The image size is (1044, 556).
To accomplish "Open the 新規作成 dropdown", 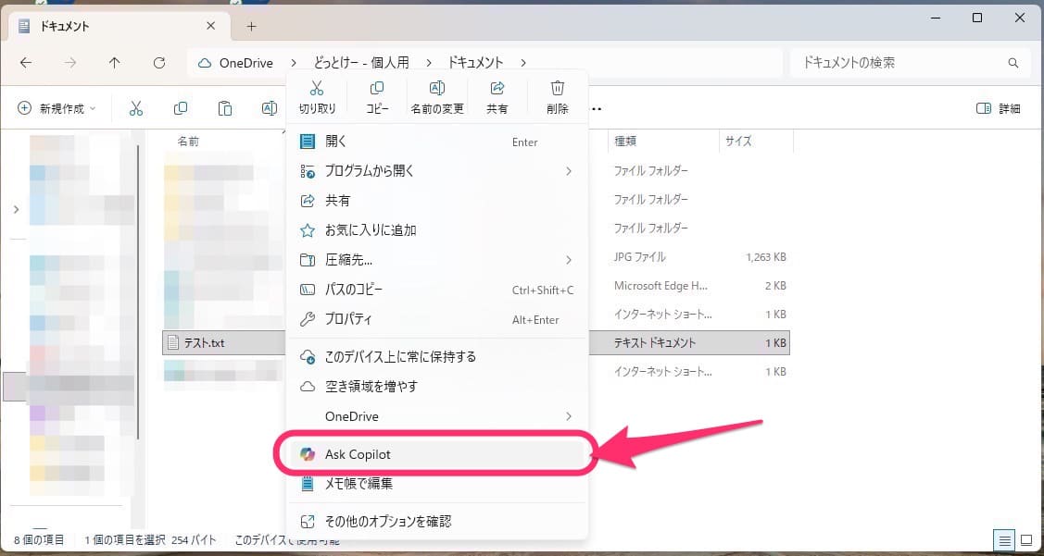I will [x=56, y=107].
